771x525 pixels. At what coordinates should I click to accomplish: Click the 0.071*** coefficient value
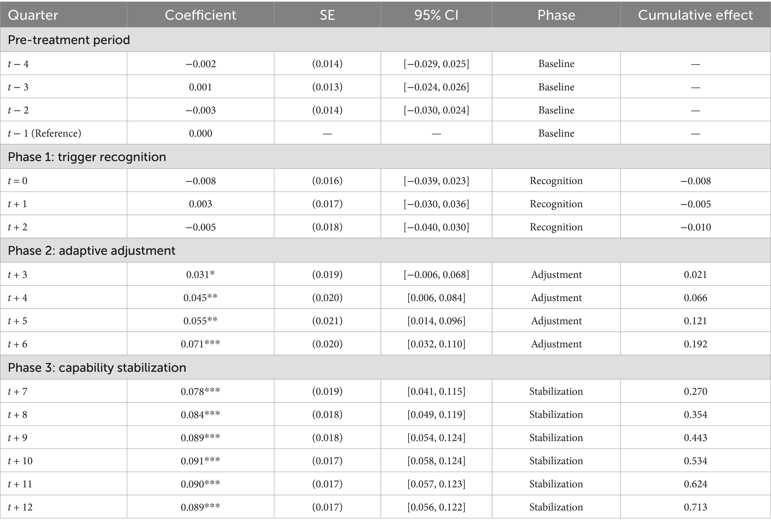pyautogui.click(x=200, y=344)
